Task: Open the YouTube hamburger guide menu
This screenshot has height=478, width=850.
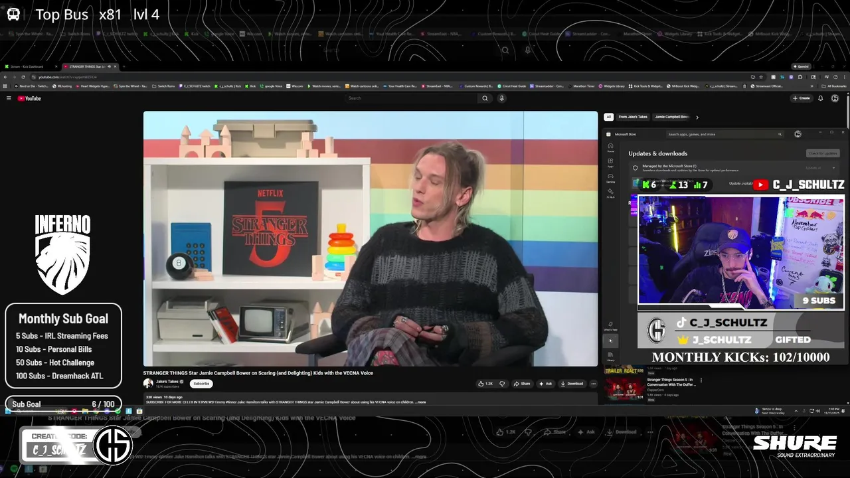Action: click(x=9, y=98)
